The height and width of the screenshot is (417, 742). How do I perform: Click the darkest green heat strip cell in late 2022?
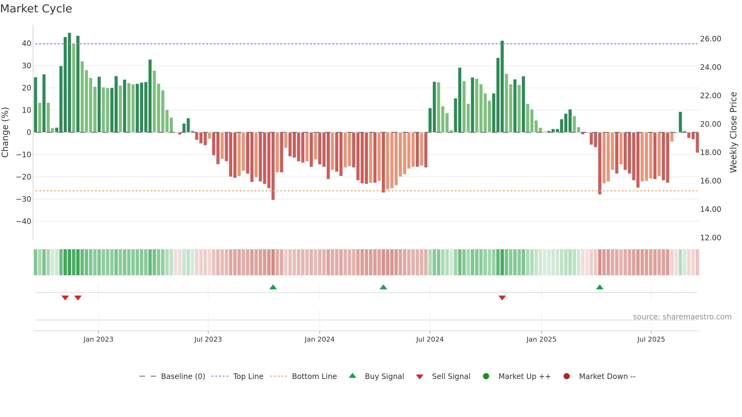coord(69,262)
